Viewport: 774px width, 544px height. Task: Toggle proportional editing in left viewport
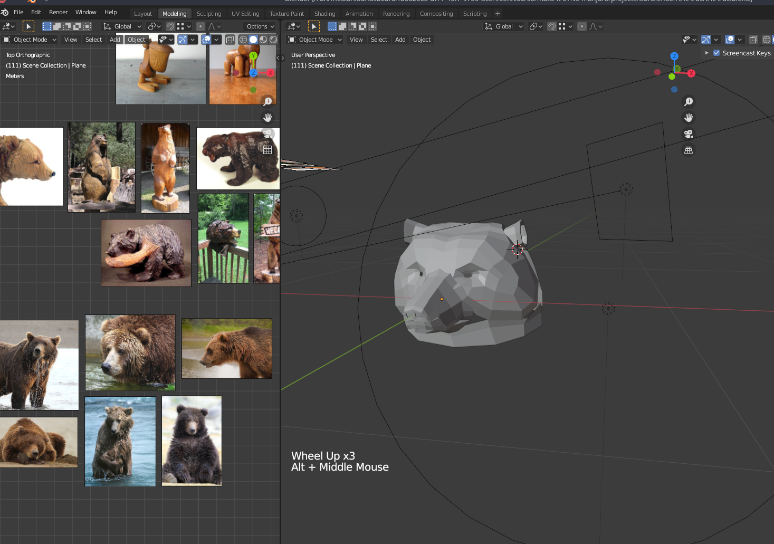(x=200, y=26)
